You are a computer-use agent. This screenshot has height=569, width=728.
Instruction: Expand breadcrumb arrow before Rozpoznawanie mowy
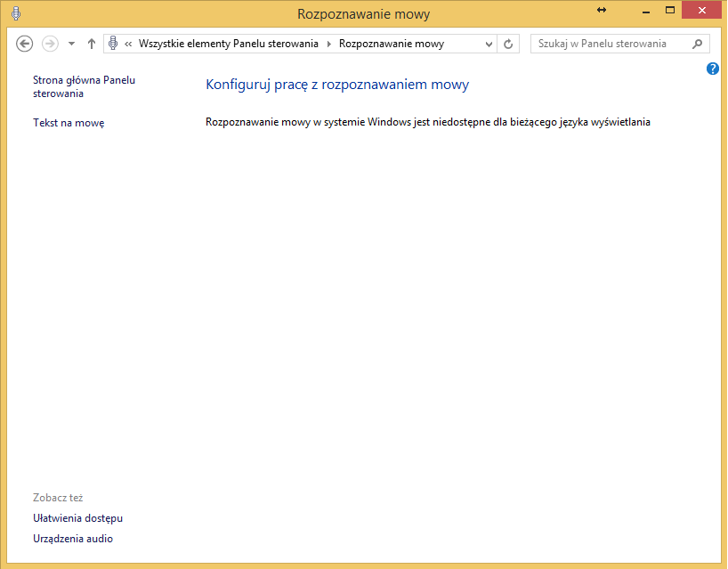point(328,44)
